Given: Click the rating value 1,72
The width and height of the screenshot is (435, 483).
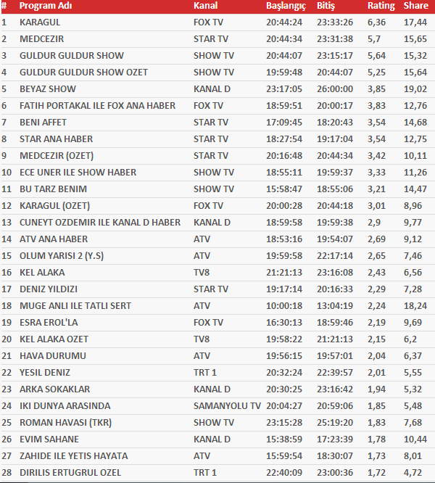Looking at the screenshot, I should tap(376, 472).
